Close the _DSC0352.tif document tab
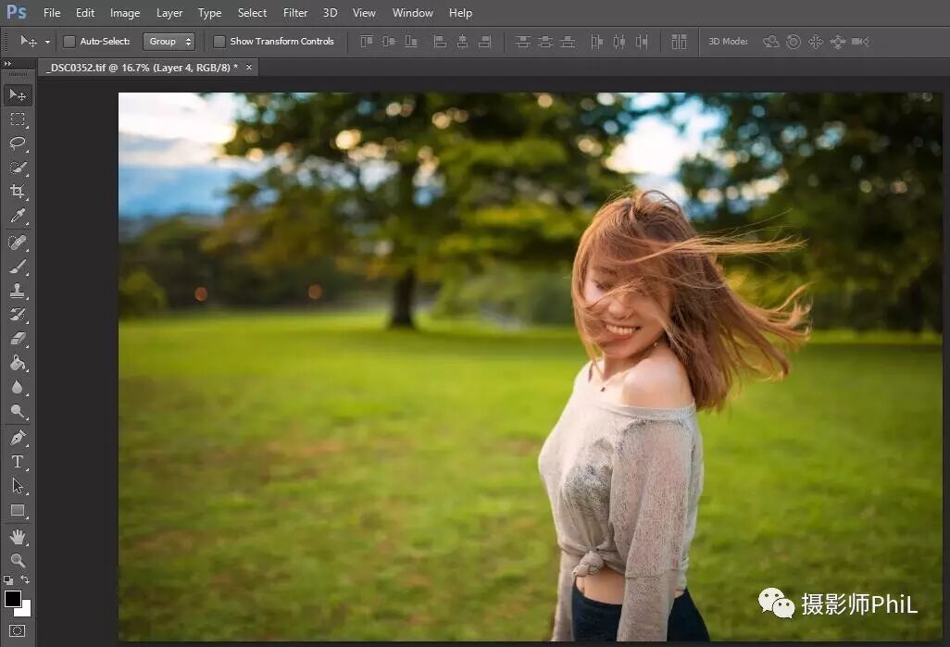950x647 pixels. click(248, 68)
